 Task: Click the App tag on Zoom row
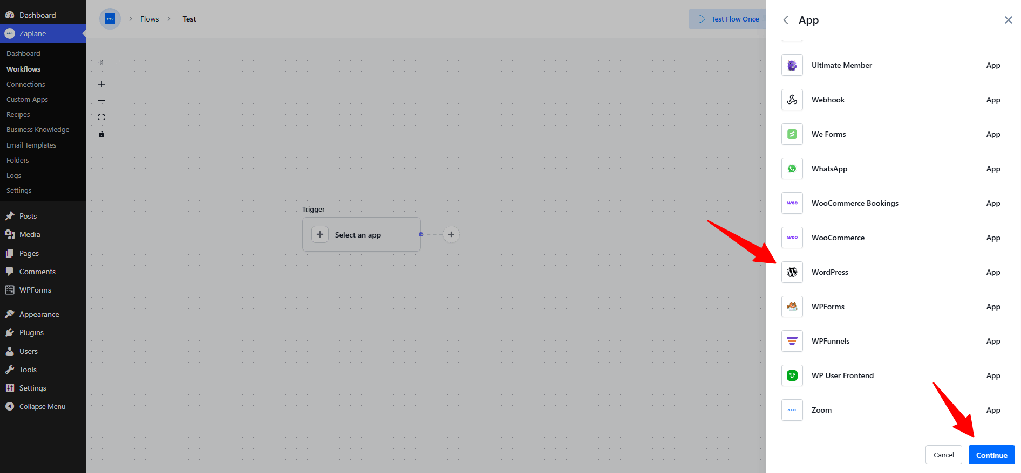(x=993, y=410)
